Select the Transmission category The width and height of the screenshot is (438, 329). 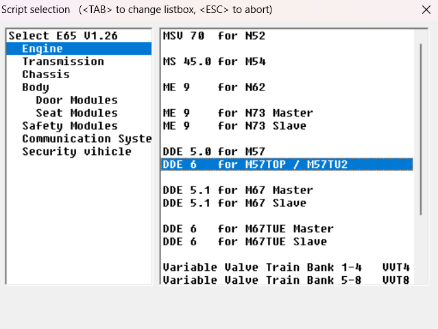[x=79, y=62]
